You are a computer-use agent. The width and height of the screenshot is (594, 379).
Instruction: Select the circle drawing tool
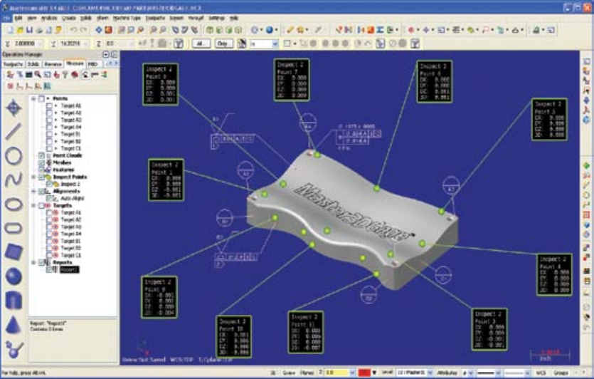coord(14,156)
